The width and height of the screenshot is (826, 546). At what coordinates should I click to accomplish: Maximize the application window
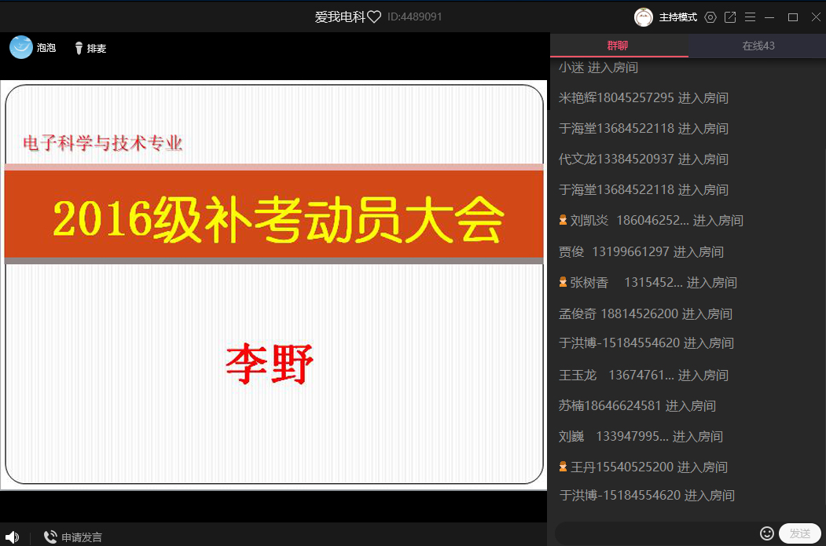click(793, 17)
